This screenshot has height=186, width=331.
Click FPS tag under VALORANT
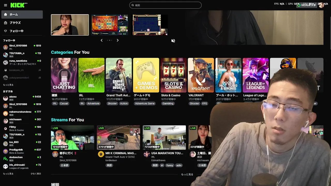[x=205, y=104]
